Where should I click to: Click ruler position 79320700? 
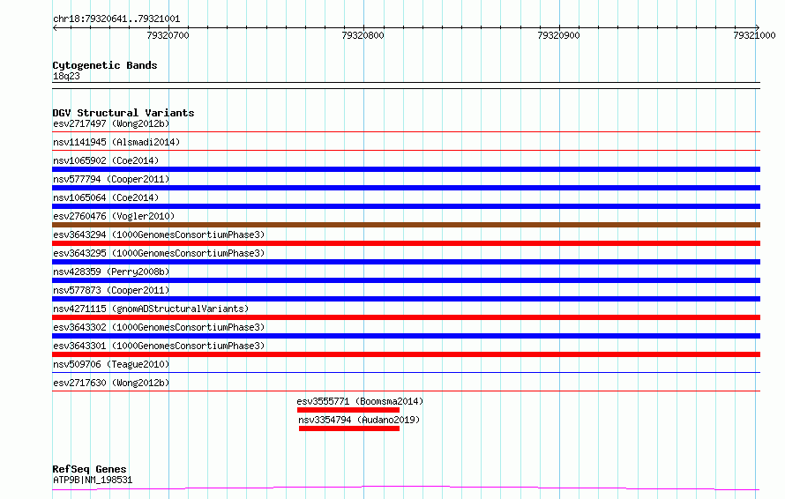[x=168, y=35]
